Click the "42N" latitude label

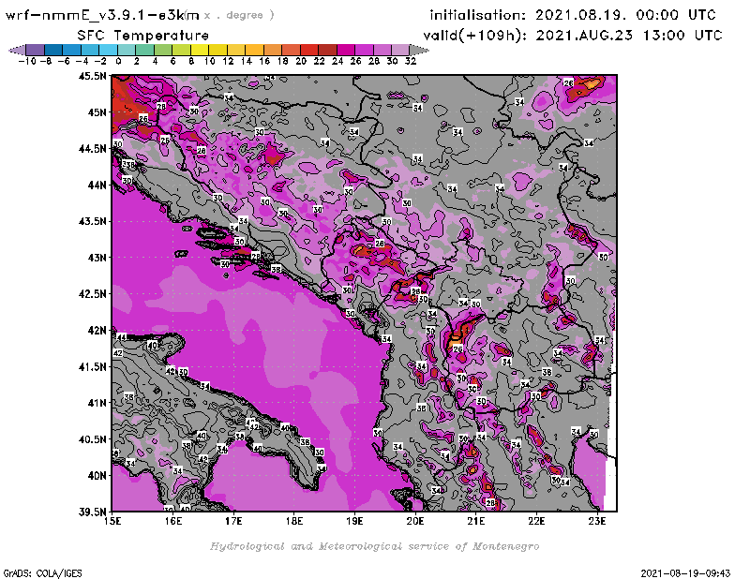[97, 331]
